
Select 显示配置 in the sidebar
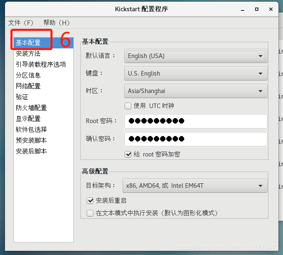(x=43, y=119)
